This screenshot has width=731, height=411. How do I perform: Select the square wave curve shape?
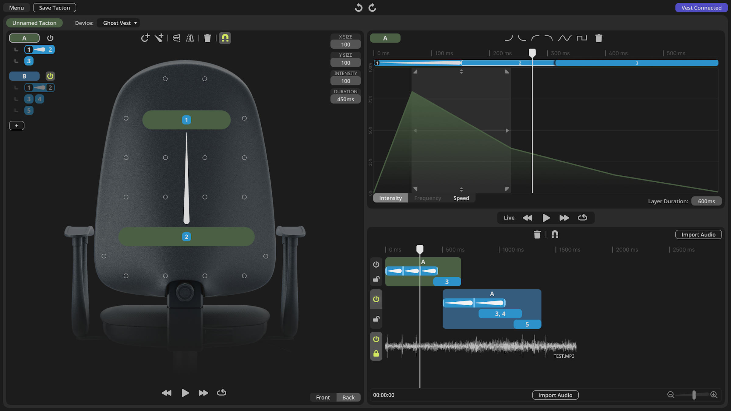click(582, 38)
